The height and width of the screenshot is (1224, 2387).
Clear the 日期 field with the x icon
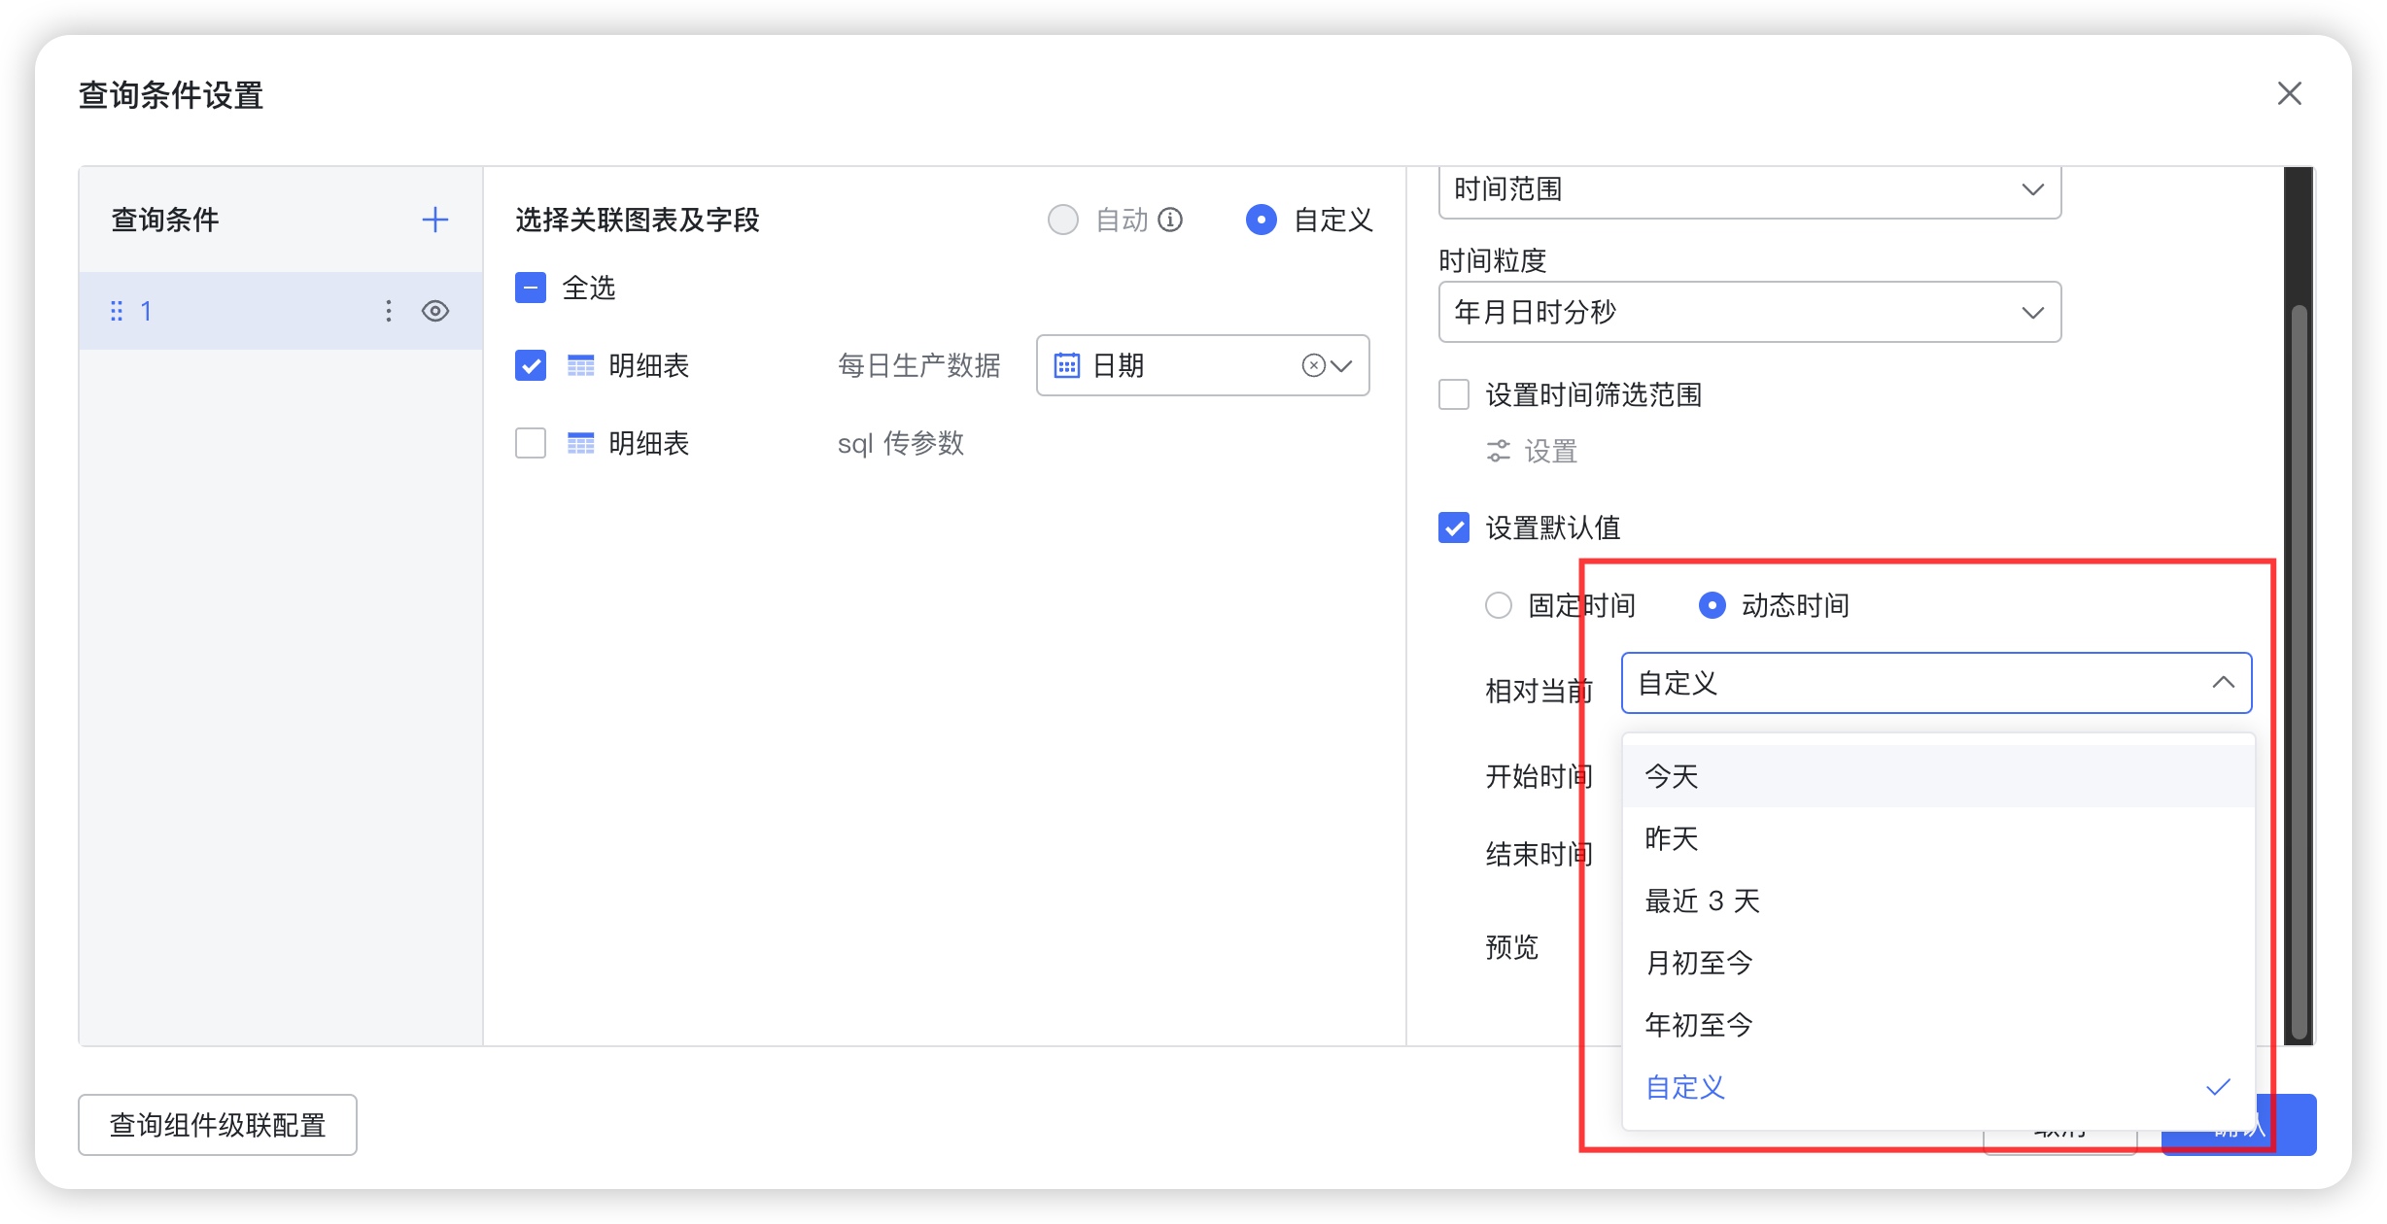[x=1313, y=365]
